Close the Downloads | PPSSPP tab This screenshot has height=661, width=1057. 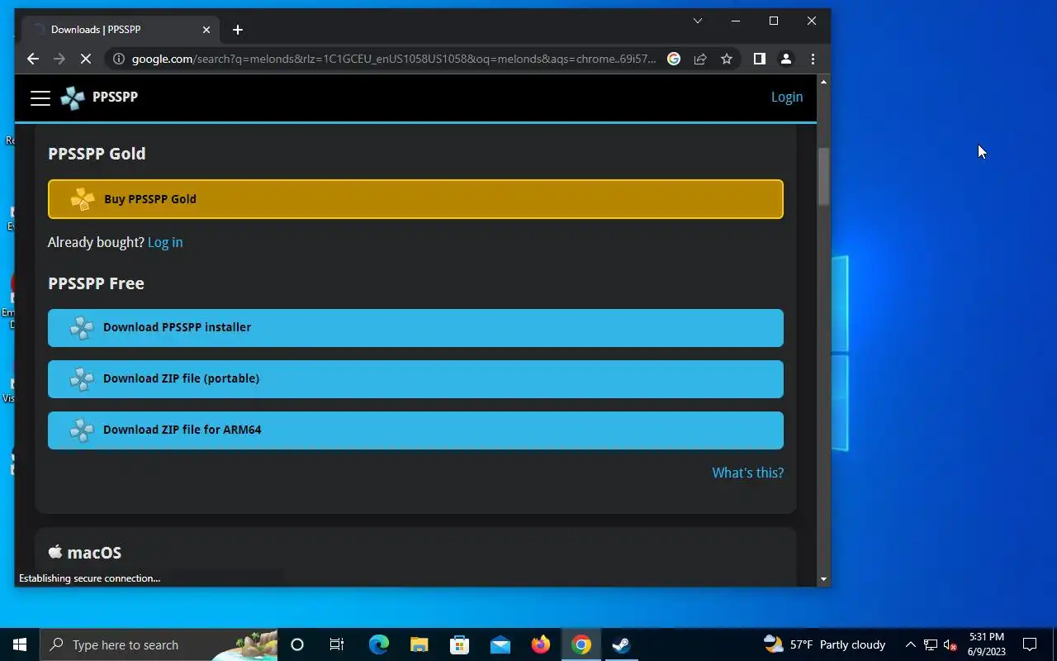point(206,30)
